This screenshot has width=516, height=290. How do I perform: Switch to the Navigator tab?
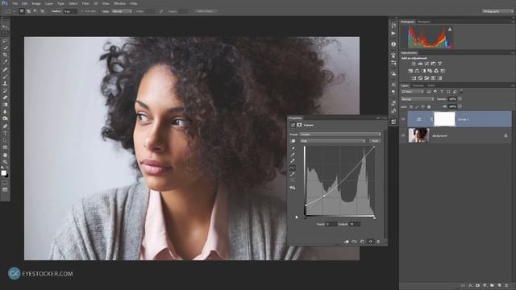pyautogui.click(x=424, y=22)
